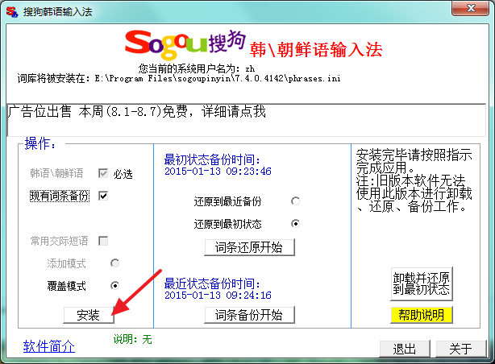Image resolution: width=495 pixels, height=364 pixels.
Task: Click the 安装 button
Action: point(89,315)
